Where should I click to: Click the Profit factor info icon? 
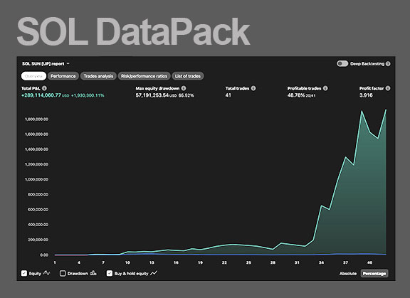pos(388,88)
